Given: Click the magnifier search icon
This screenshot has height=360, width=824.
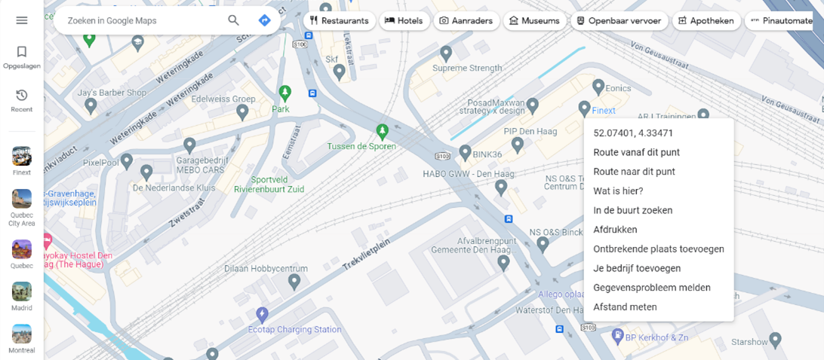Looking at the screenshot, I should (233, 20).
